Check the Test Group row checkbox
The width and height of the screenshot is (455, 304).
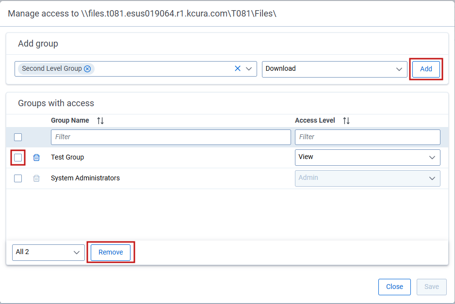click(18, 157)
